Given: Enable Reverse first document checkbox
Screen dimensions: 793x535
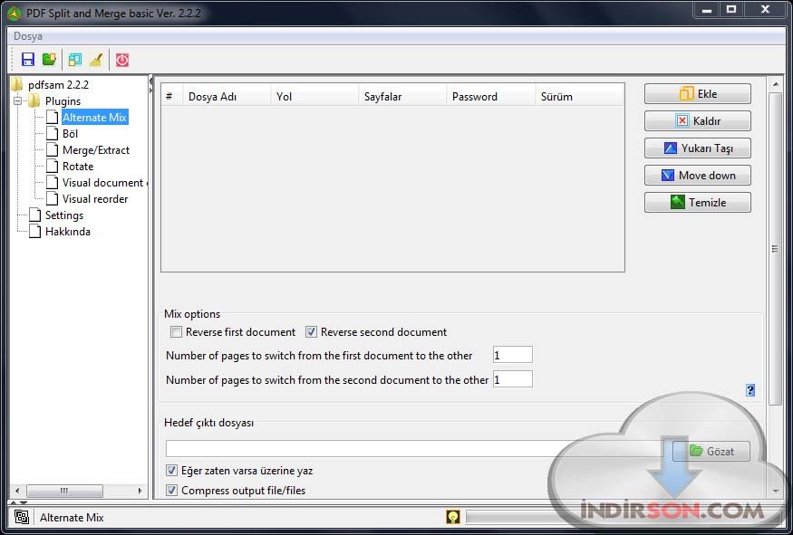Looking at the screenshot, I should coord(176,332).
